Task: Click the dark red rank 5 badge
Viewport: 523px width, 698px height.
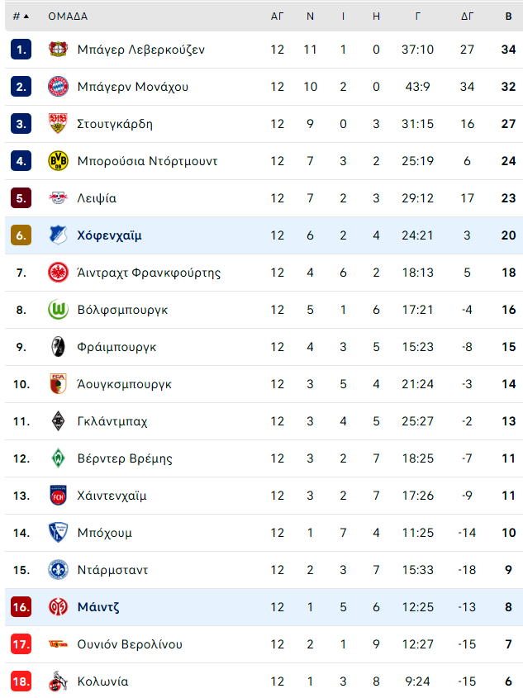Action: pos(21,198)
